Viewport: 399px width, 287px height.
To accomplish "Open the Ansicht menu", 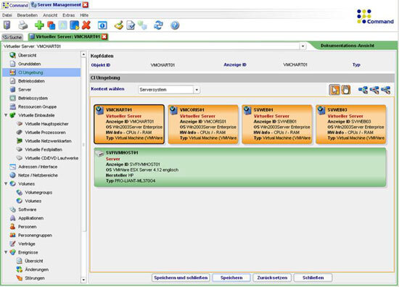I will point(50,15).
